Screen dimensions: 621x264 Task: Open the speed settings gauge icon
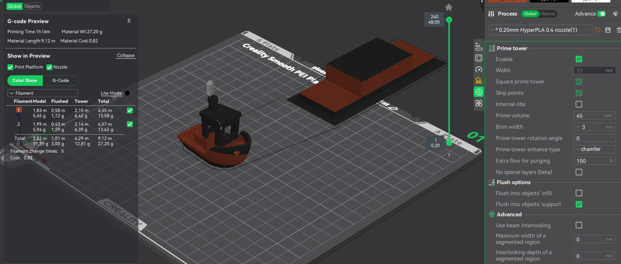tap(479, 69)
